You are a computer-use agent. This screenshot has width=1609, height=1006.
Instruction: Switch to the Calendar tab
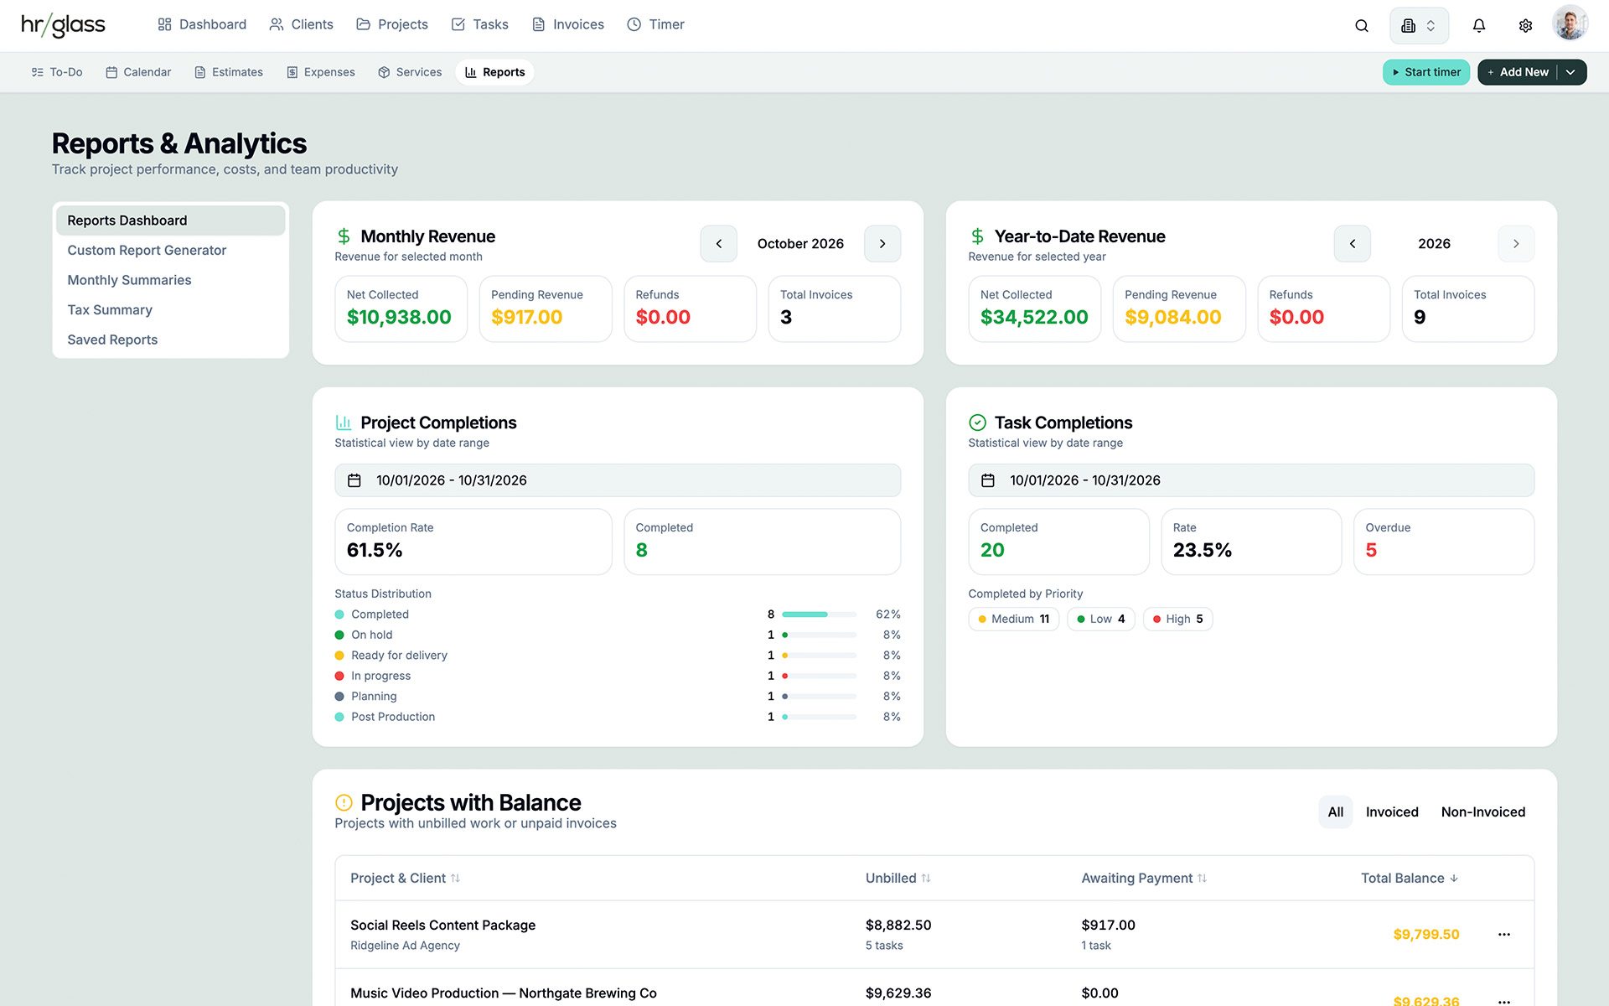[x=138, y=72]
